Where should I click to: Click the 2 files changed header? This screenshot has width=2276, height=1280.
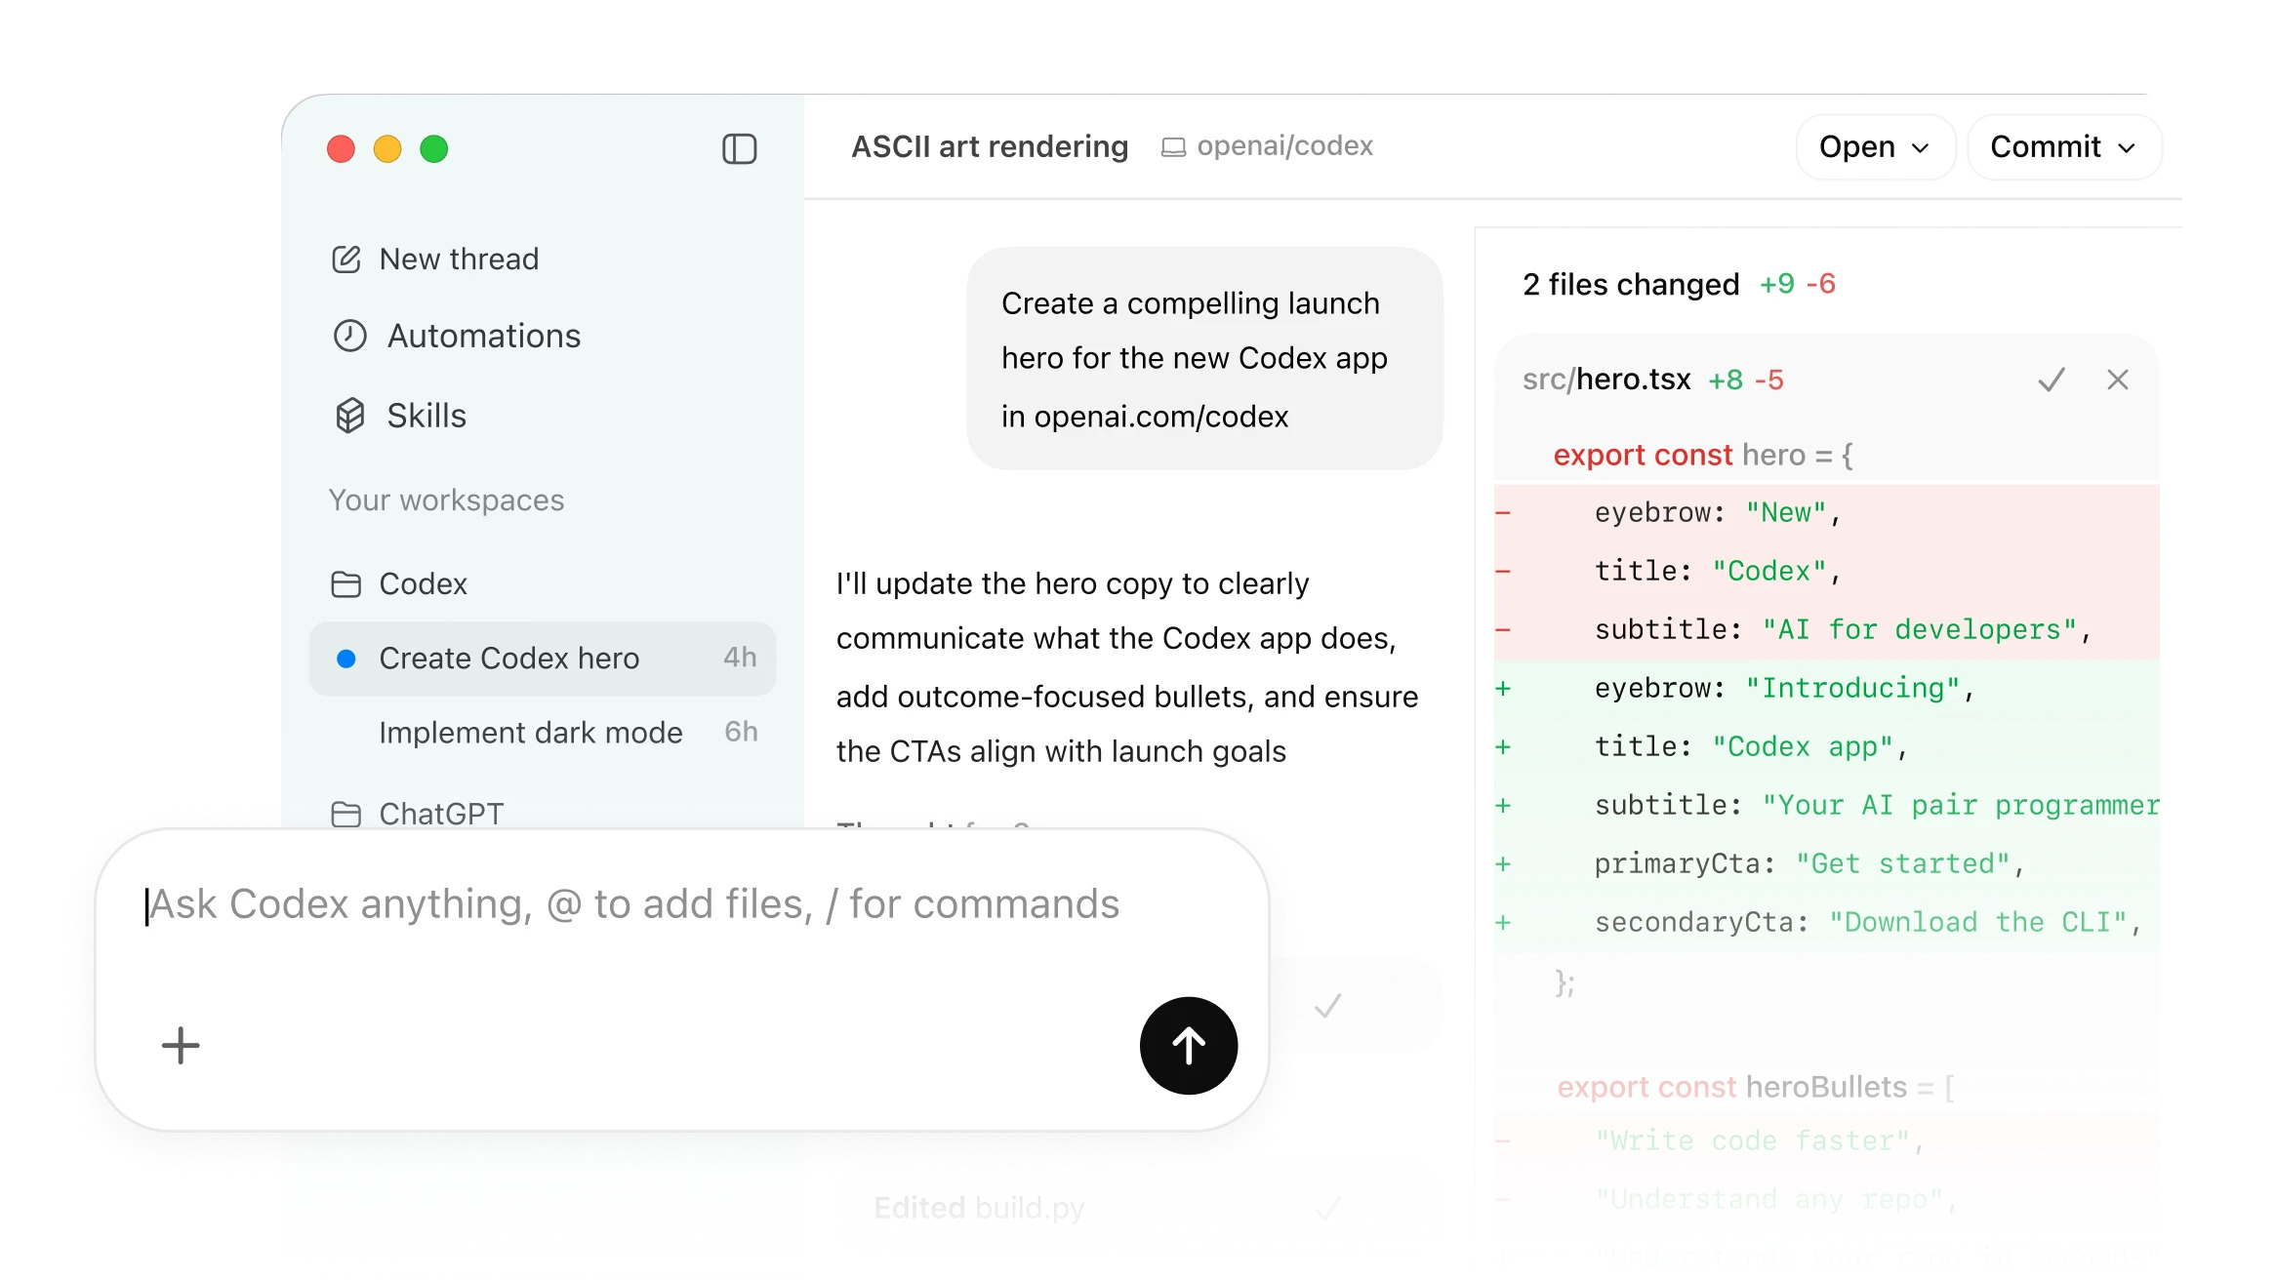click(x=1631, y=284)
